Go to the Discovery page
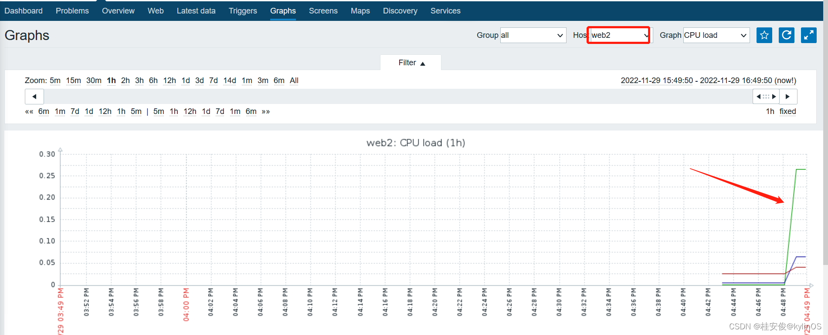 [x=400, y=11]
